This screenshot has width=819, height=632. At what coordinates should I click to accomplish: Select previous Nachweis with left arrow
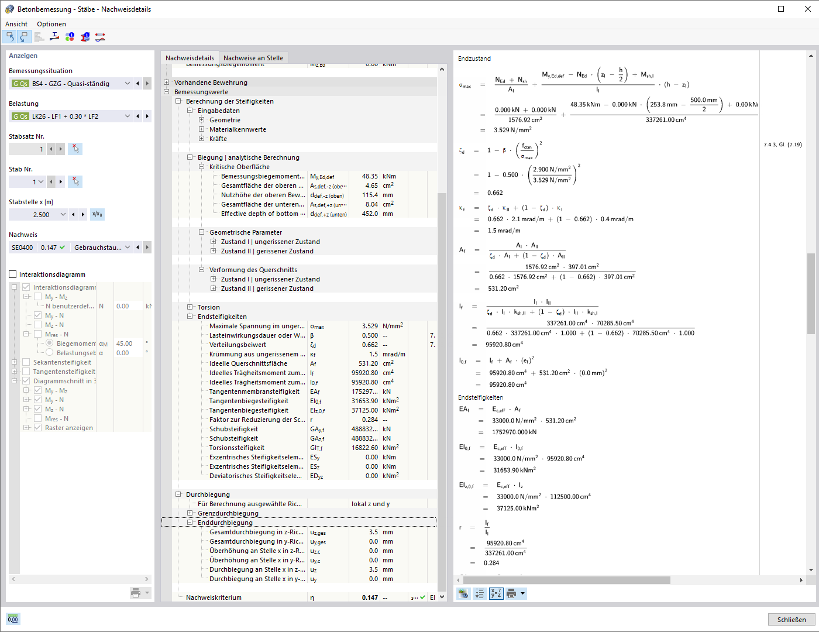point(137,248)
